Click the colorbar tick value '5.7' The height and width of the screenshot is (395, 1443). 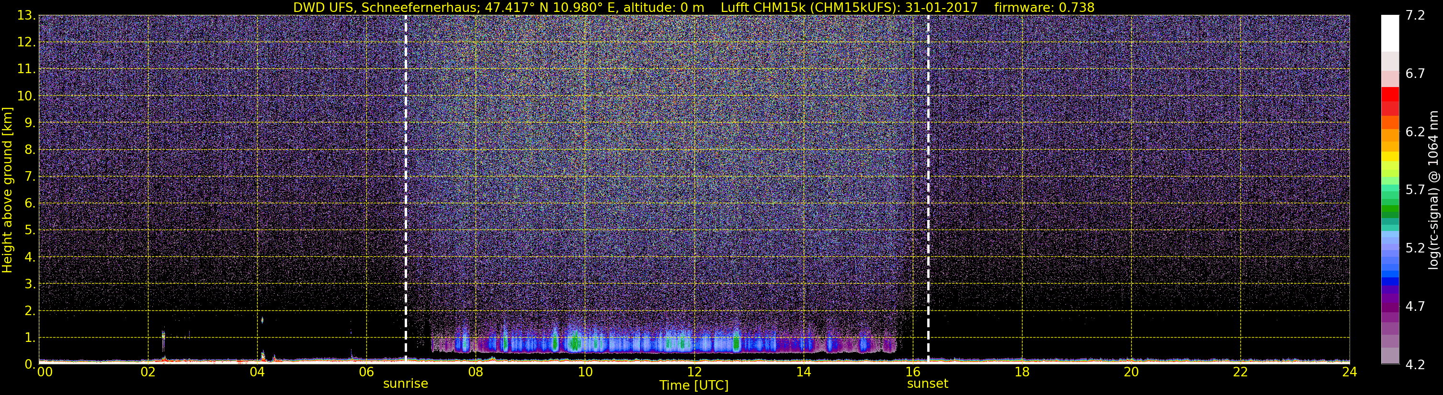[1415, 190]
